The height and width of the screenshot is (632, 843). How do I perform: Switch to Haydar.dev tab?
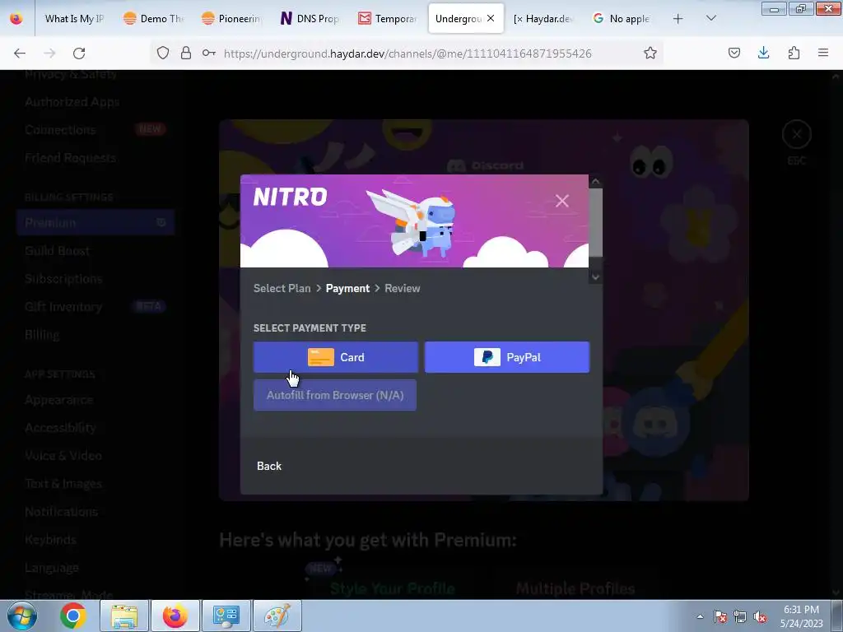pyautogui.click(x=543, y=19)
